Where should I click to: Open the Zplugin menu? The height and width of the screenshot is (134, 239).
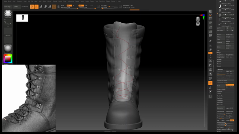(x=108, y=1)
